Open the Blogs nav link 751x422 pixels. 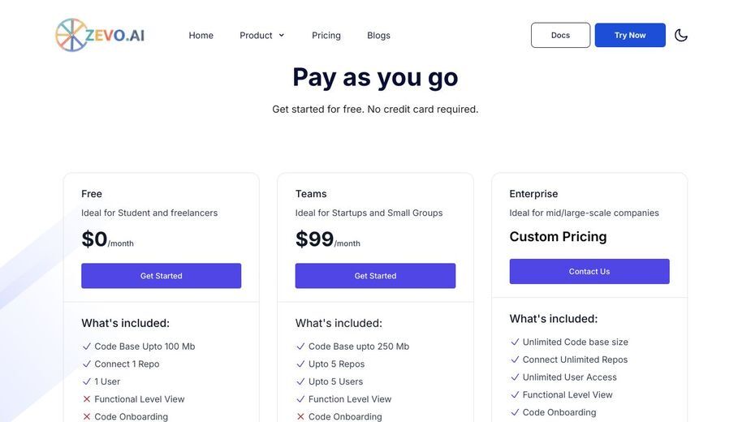pyautogui.click(x=378, y=36)
